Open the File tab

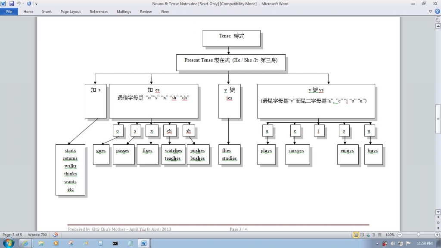(x=9, y=12)
